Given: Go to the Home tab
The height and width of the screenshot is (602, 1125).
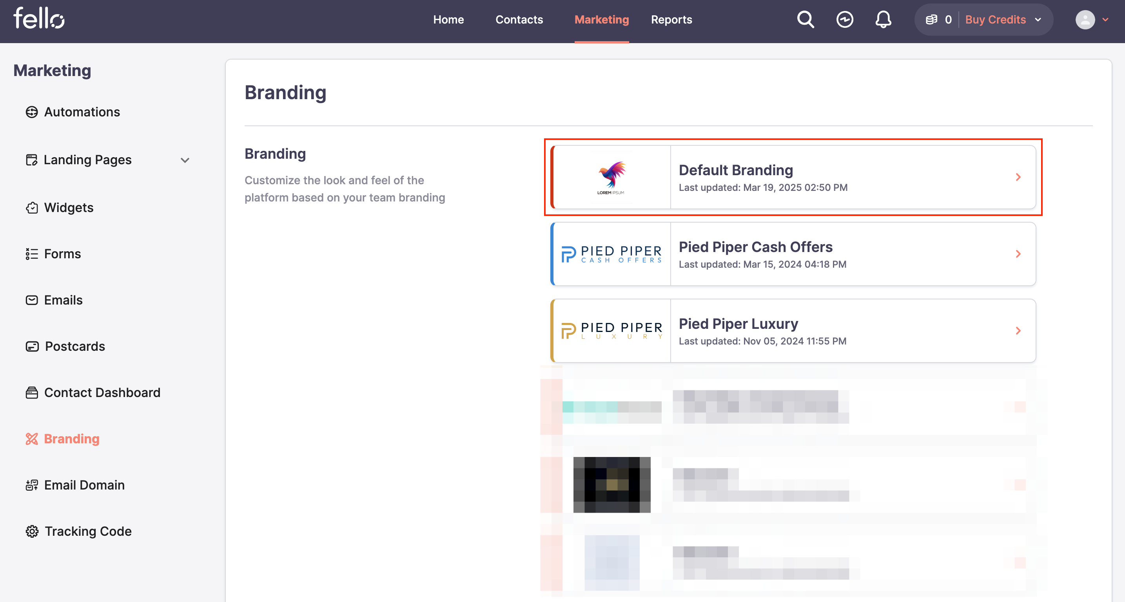Looking at the screenshot, I should click(448, 20).
